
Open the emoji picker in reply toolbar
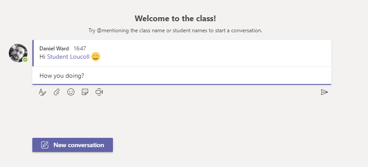pos(71,92)
